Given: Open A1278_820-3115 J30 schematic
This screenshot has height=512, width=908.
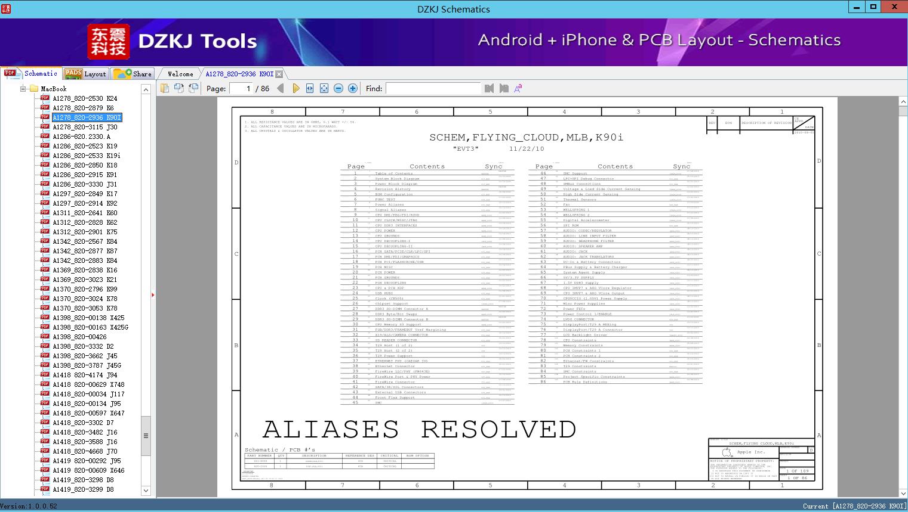Looking at the screenshot, I should tap(85, 127).
